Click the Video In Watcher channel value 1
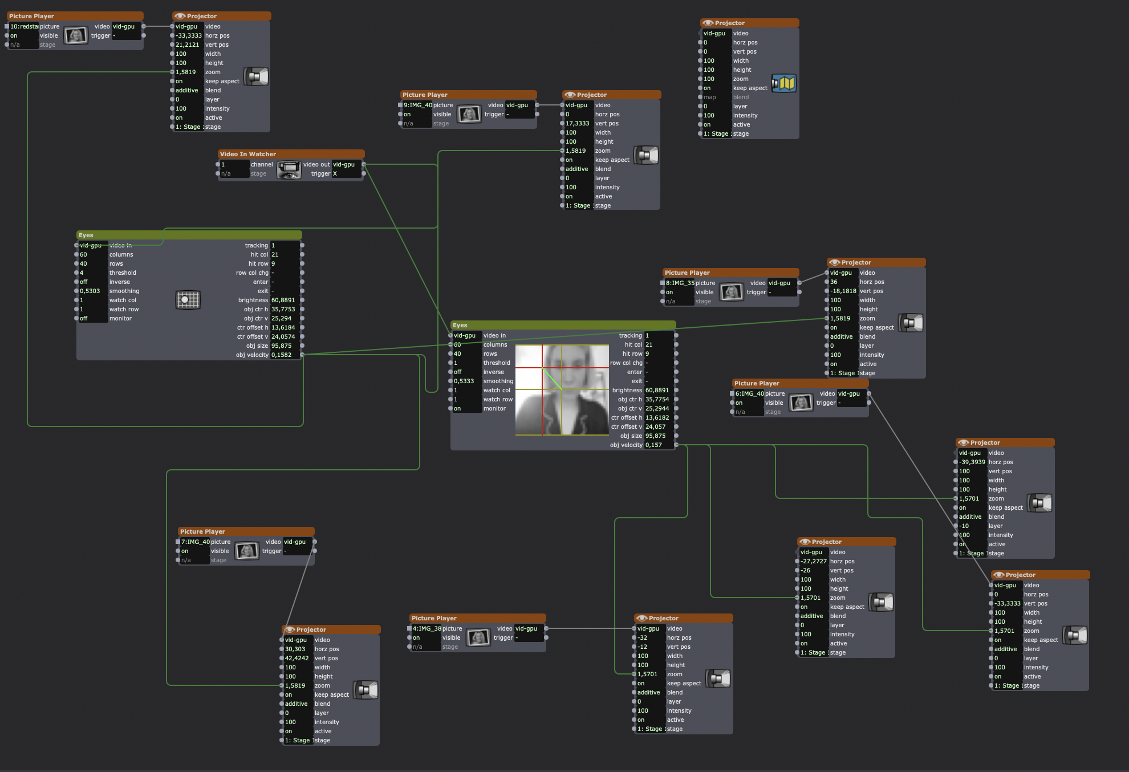The image size is (1129, 772). coord(234,164)
